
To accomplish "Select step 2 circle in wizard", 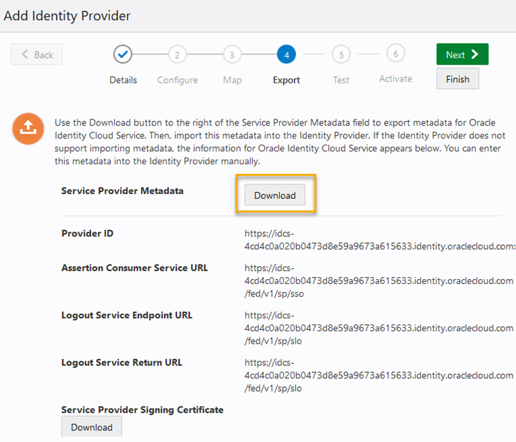I will pos(177,54).
